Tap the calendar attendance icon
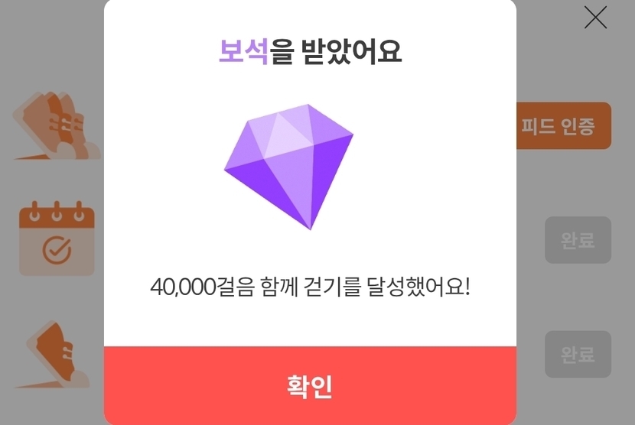The height and width of the screenshot is (425, 635). click(57, 238)
